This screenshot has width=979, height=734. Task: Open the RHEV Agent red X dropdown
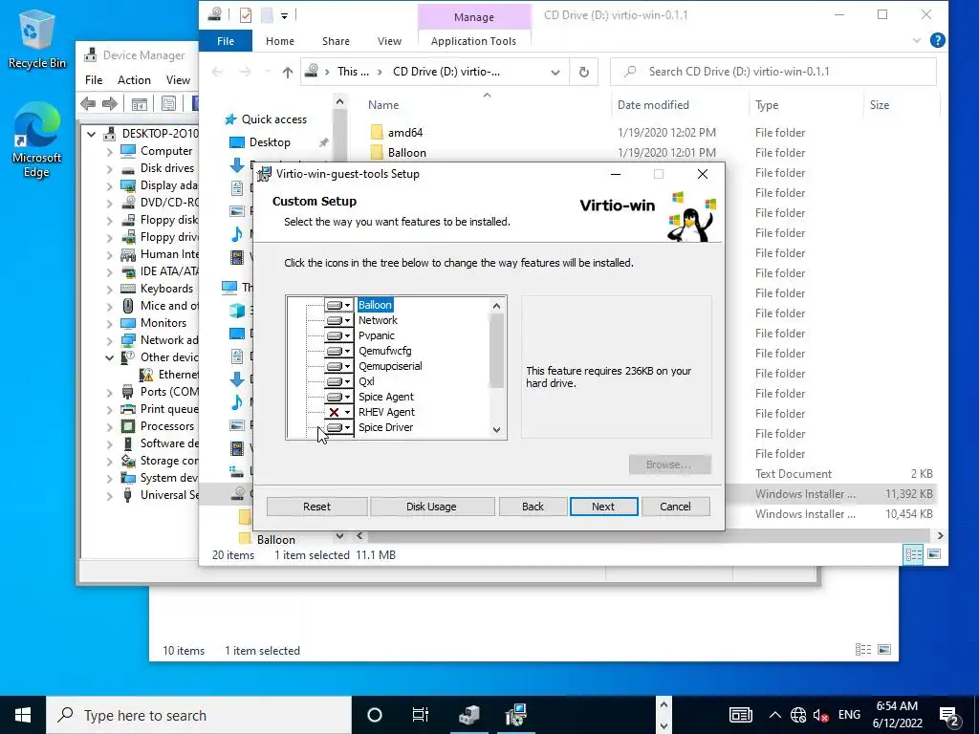click(338, 412)
